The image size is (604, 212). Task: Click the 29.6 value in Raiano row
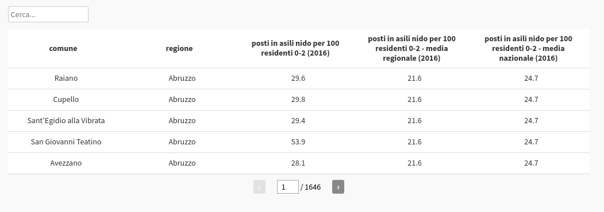click(298, 78)
